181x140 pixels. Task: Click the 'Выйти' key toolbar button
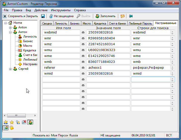click(x=83, y=16)
